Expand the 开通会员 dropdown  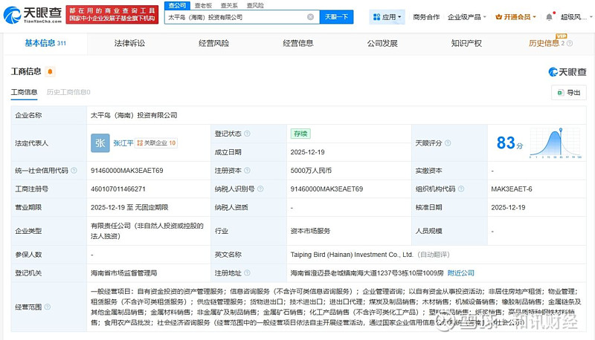(x=517, y=16)
